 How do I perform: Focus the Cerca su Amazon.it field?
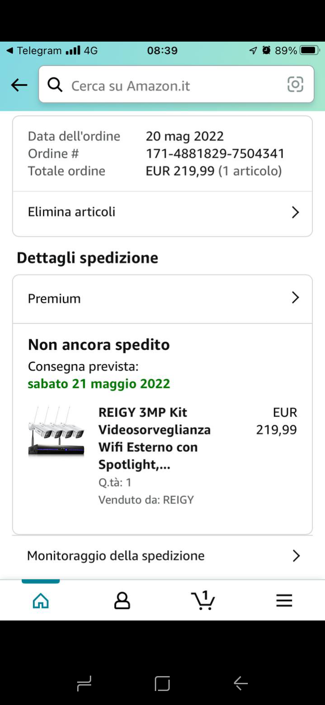pos(172,85)
